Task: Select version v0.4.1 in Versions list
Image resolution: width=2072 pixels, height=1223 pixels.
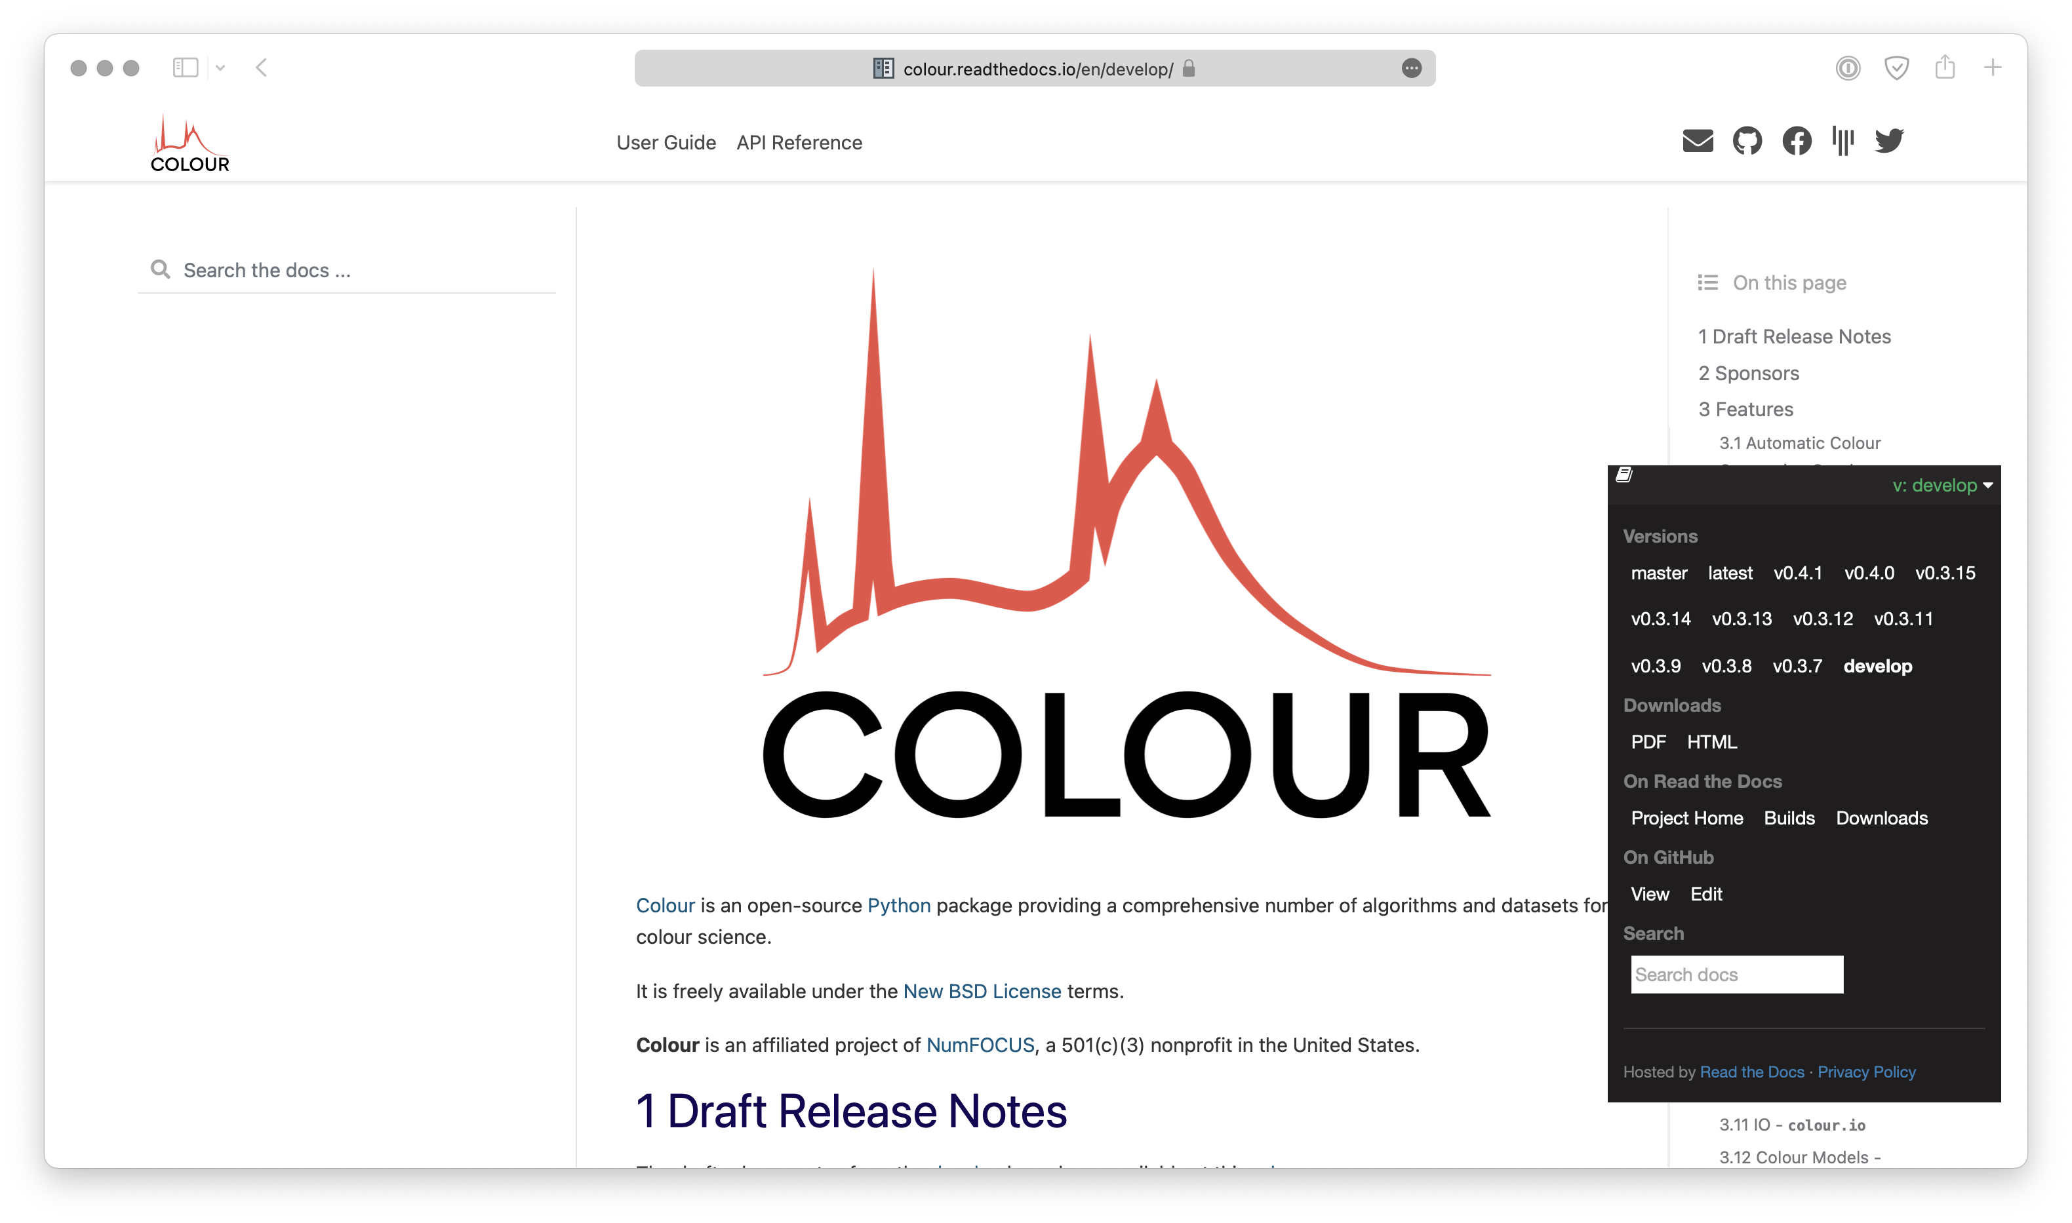Action: [1797, 573]
